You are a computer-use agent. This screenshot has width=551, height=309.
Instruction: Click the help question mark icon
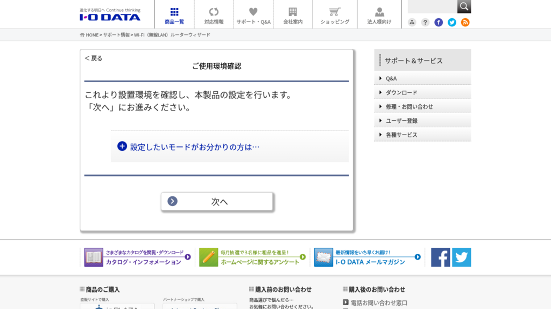(425, 23)
